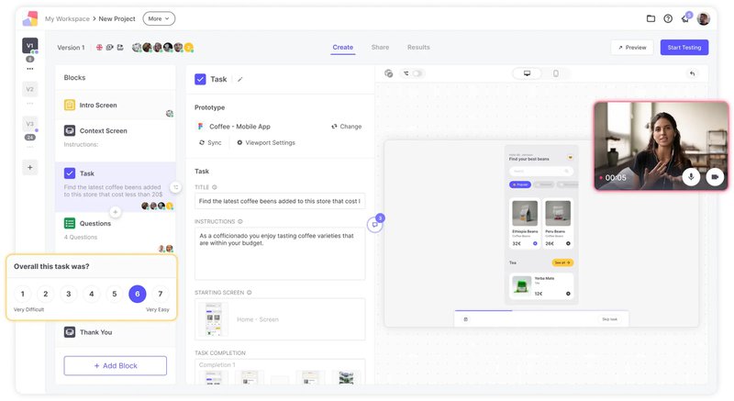Click Change prototype link
This screenshot has width=734, height=401.
click(x=347, y=127)
